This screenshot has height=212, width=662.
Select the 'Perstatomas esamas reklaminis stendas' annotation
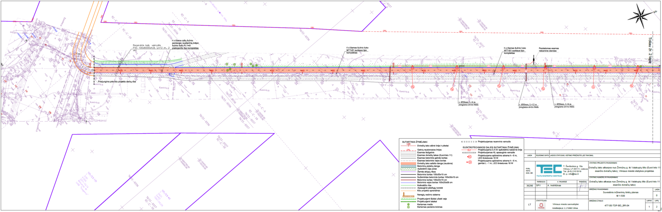(549, 50)
